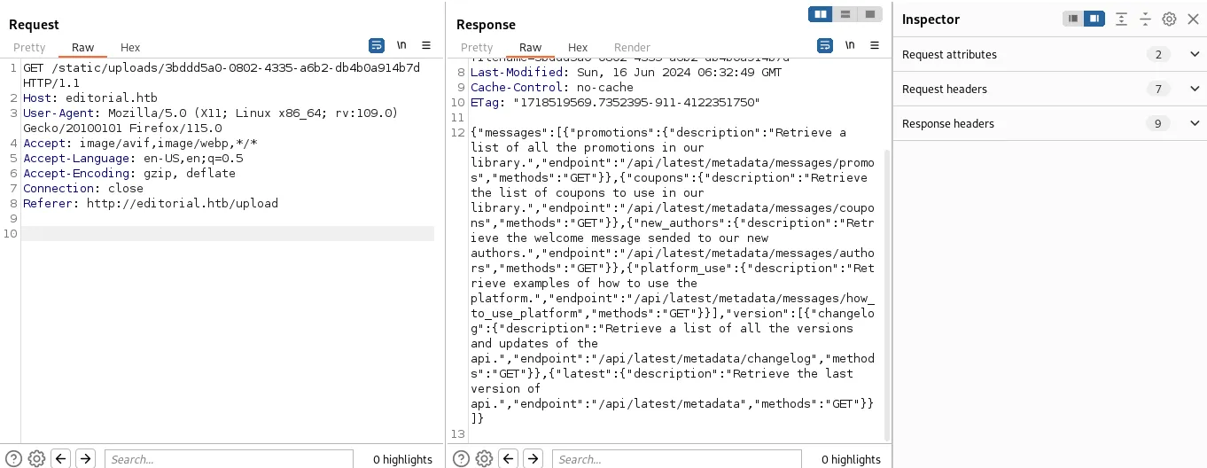Open Inspector settings gear
This screenshot has width=1207, height=468.
point(1169,19)
